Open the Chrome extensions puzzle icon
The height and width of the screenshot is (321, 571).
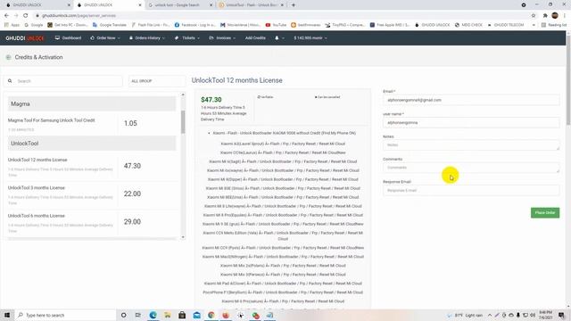coord(545,16)
